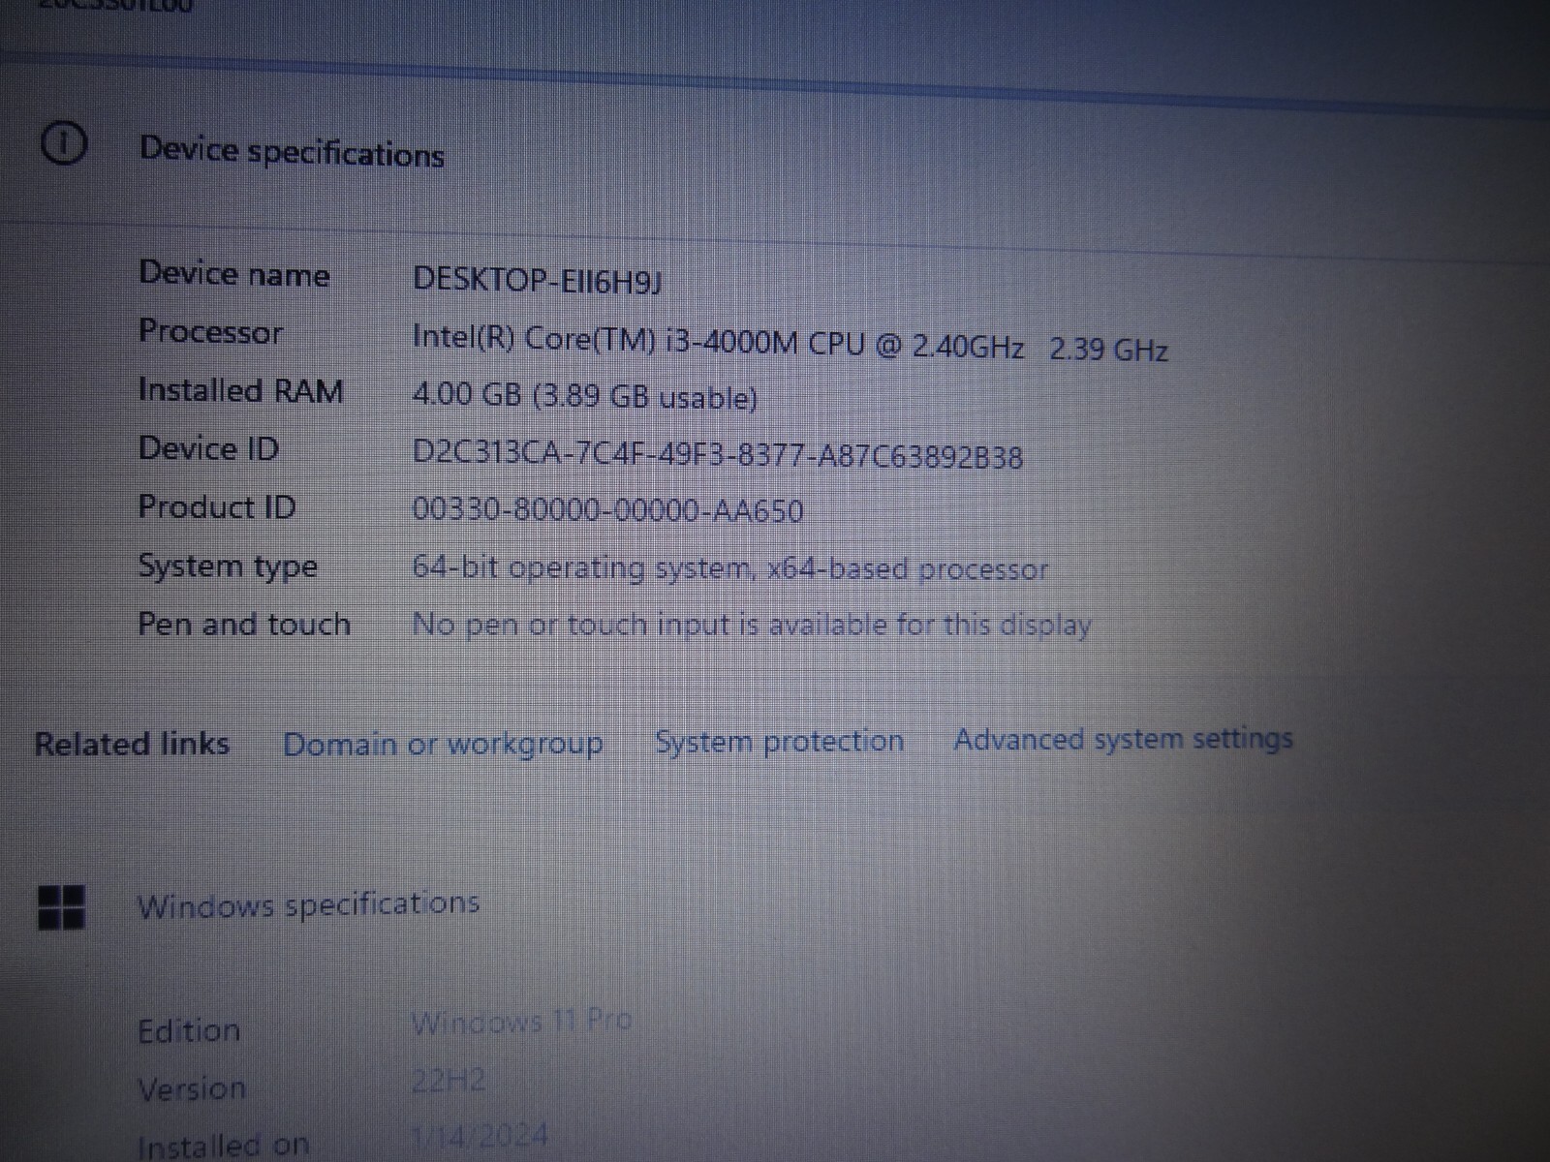Click the Processor label
The width and height of the screenshot is (1550, 1162).
click(x=210, y=332)
